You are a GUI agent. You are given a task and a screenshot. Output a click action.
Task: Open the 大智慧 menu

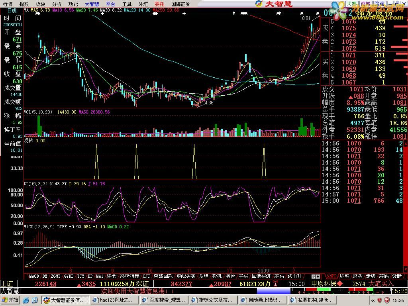click(x=92, y=4)
